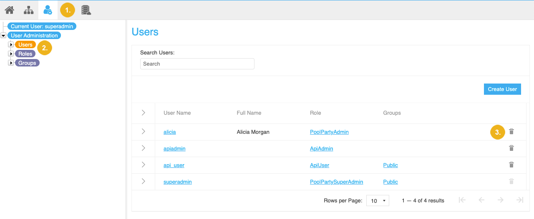Select Roles in the tree

click(x=25, y=54)
